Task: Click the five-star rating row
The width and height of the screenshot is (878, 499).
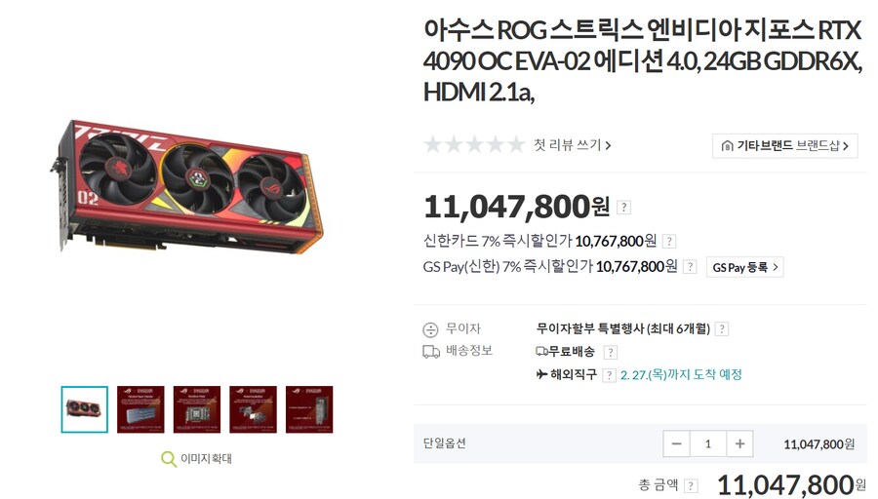Action: coord(474,145)
